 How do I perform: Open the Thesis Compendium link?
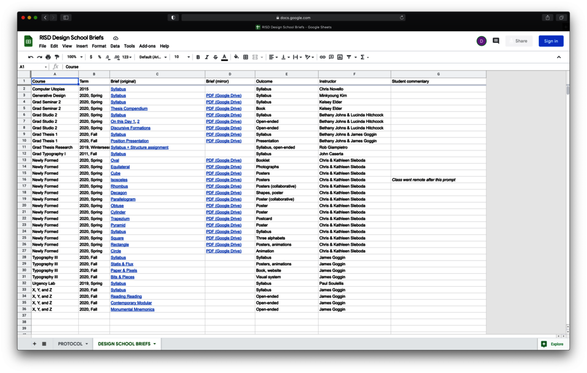(x=129, y=109)
